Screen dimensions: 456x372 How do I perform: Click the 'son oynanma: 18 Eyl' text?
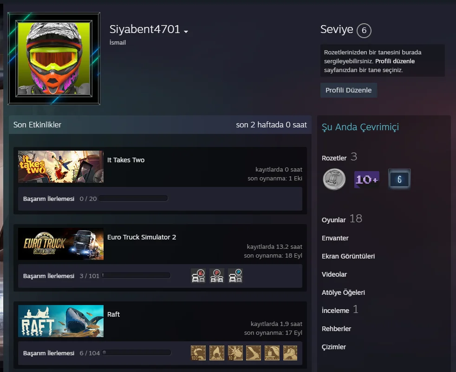click(273, 255)
